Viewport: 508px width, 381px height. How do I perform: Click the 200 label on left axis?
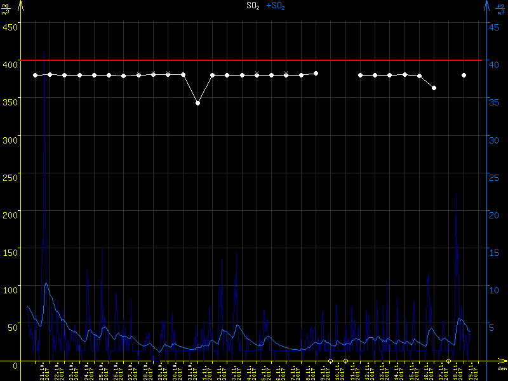pyautogui.click(x=10, y=215)
